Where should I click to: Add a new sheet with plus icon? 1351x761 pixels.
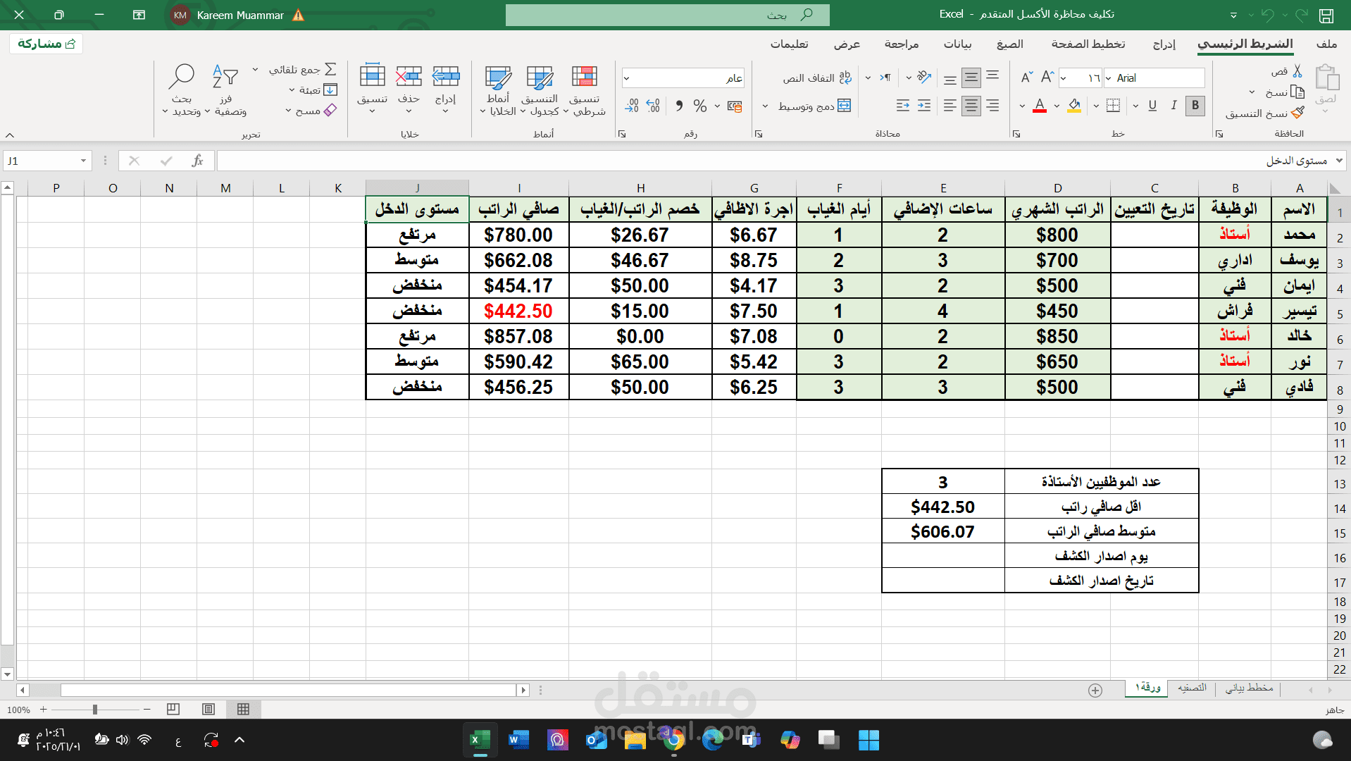coord(1095,691)
